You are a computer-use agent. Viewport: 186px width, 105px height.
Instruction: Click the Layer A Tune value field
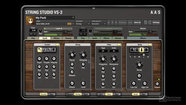click(33, 30)
